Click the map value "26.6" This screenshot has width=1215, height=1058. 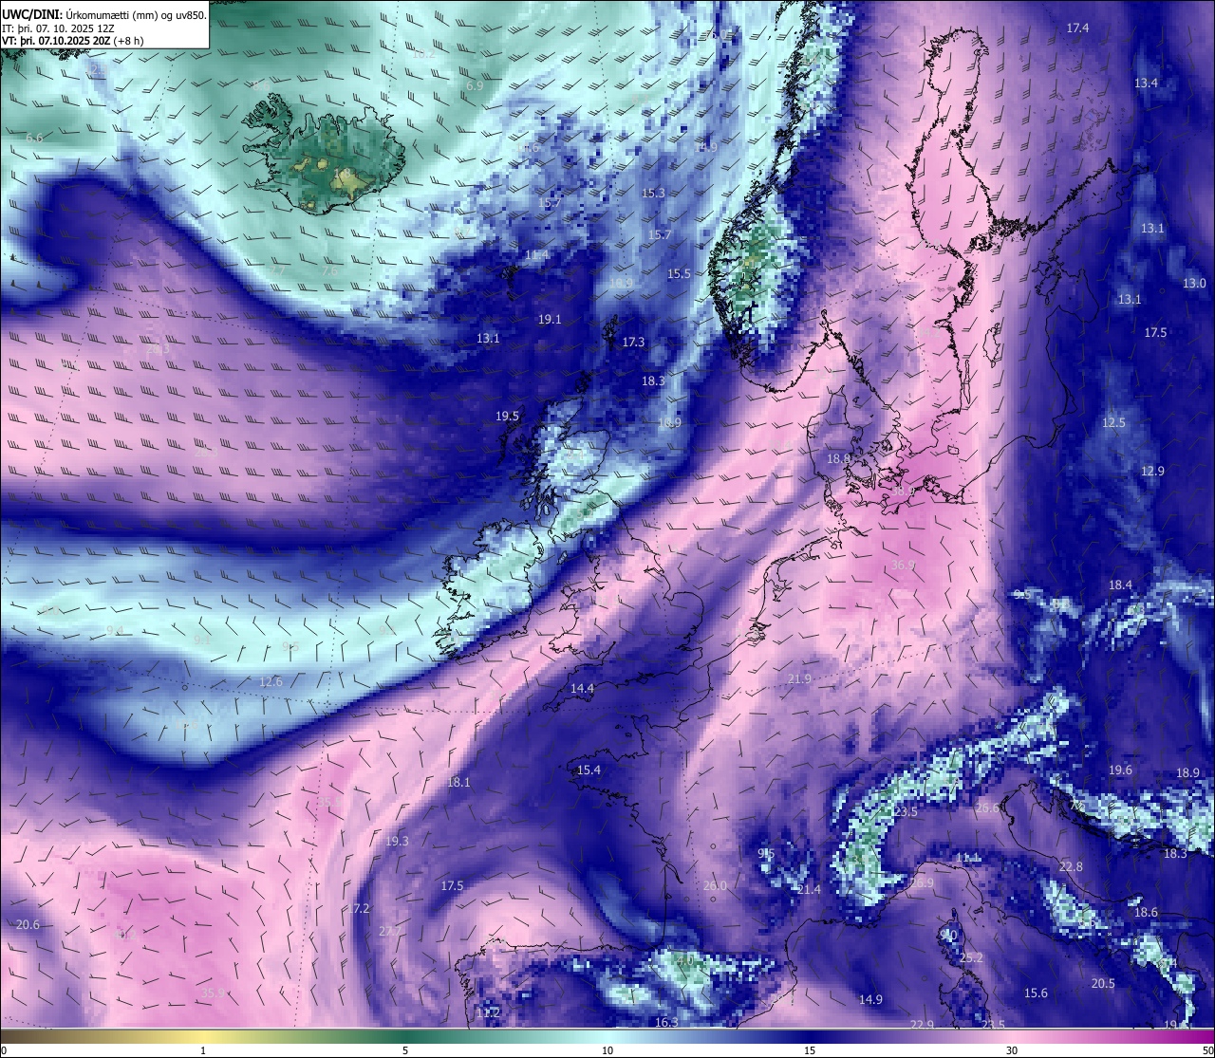click(x=987, y=808)
